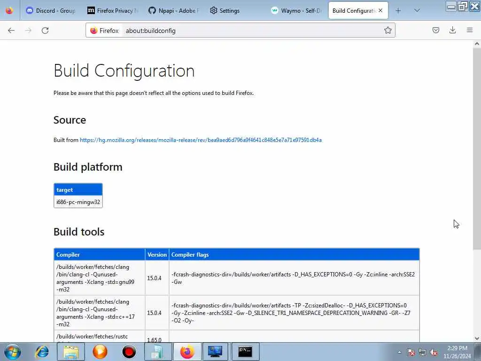
Task: Go back using the back arrow
Action: (11, 31)
